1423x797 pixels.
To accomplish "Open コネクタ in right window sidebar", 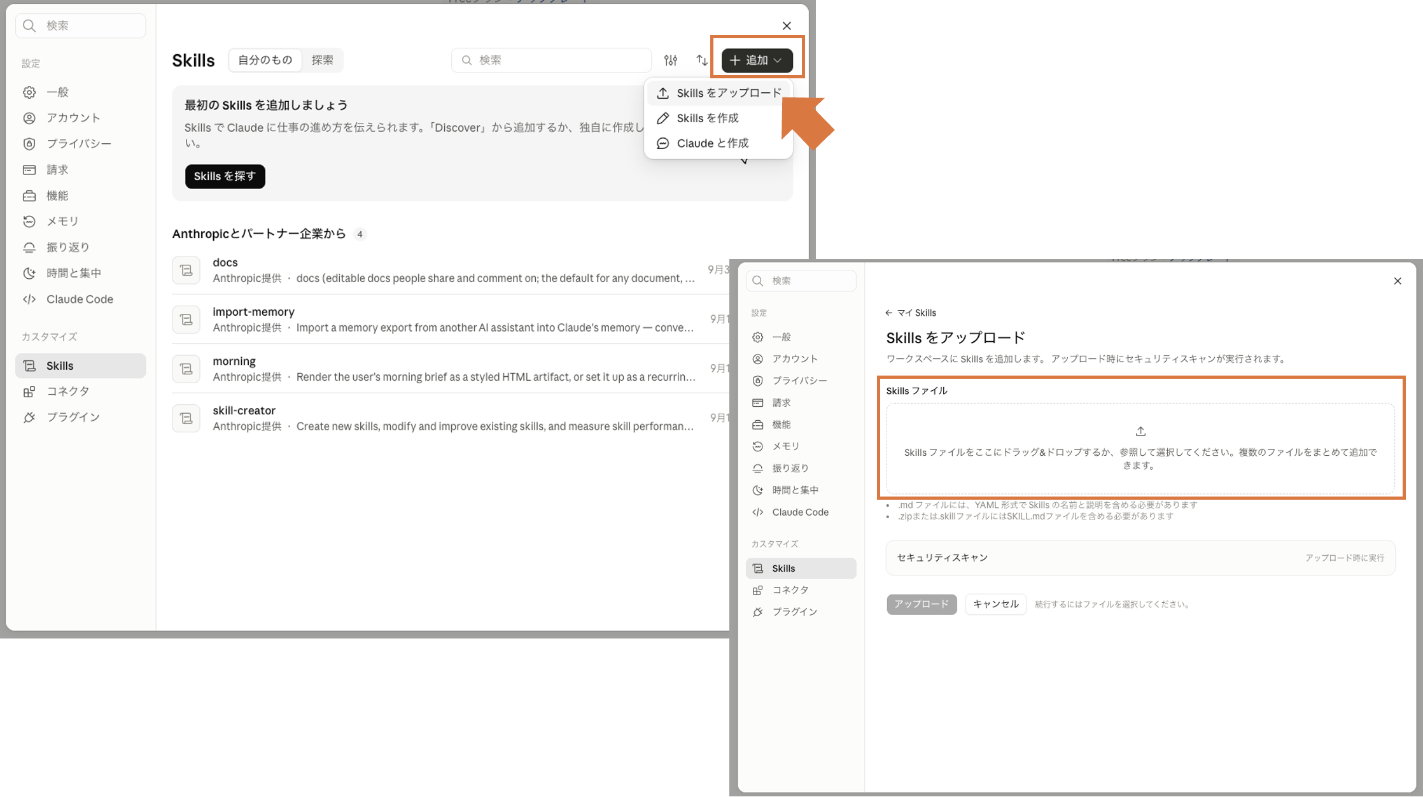I will point(801,590).
